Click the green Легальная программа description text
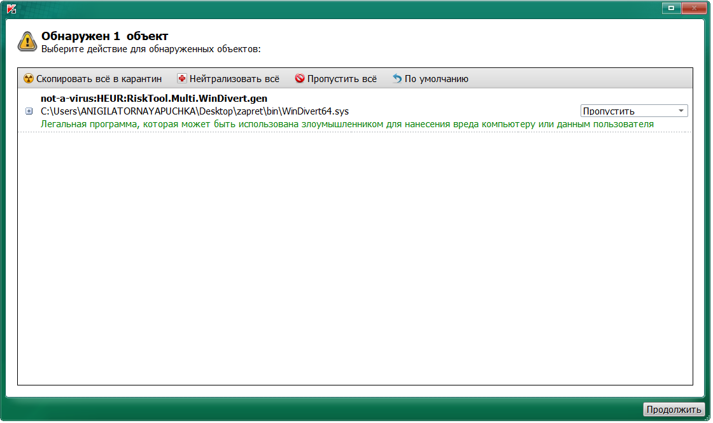This screenshot has height=423, width=713. point(347,124)
